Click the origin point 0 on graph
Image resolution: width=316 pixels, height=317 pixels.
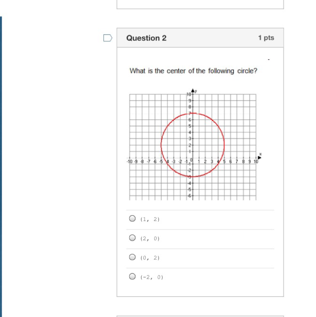click(191, 160)
